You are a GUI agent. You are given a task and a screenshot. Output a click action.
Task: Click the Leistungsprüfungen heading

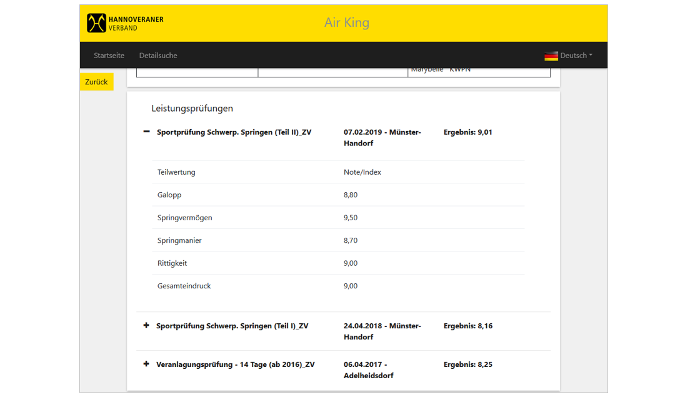click(192, 108)
